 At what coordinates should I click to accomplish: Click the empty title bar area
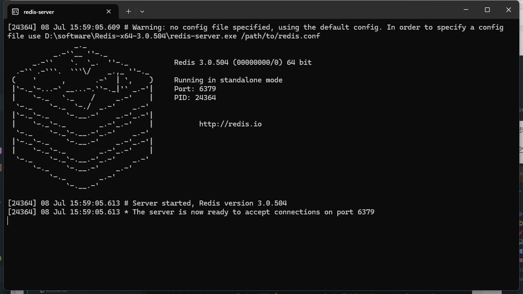tap(301, 10)
